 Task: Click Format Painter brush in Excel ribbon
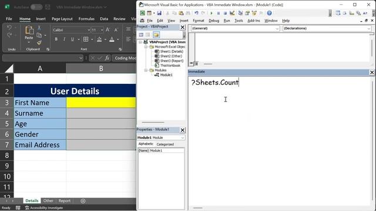(39, 43)
